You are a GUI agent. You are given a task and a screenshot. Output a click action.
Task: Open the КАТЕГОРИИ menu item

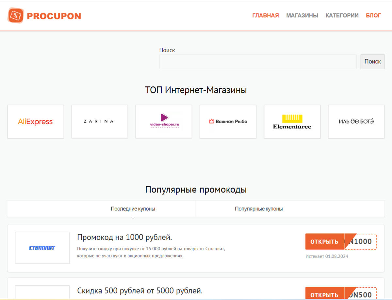pyautogui.click(x=342, y=15)
